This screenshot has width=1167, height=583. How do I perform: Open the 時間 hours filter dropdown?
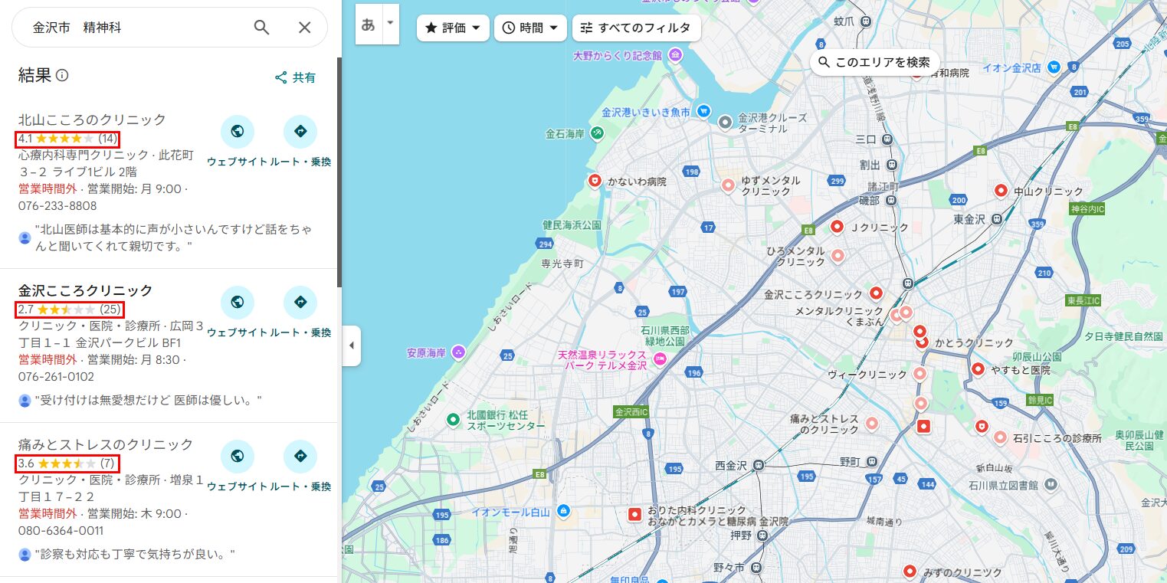530,28
